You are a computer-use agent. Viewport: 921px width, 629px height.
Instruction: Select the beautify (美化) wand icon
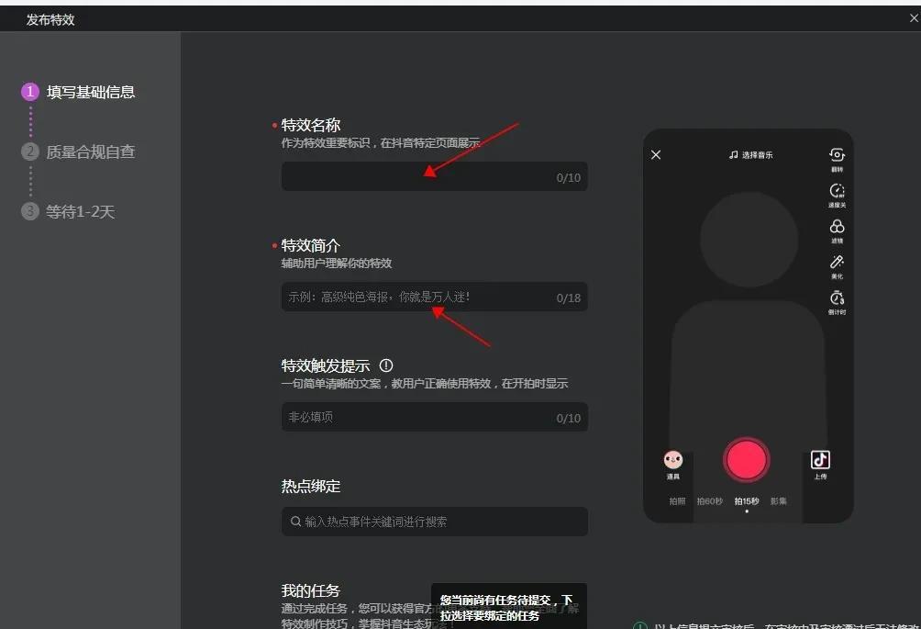tap(836, 263)
